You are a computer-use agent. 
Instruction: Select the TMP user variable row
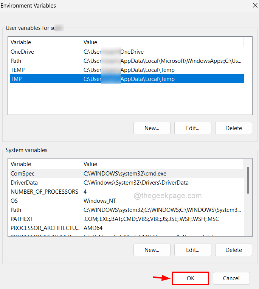click(17, 79)
